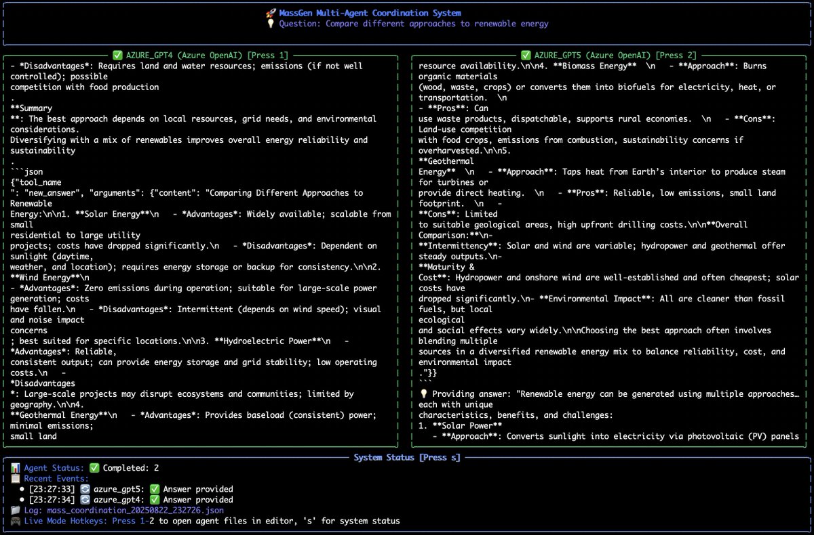This screenshot has width=814, height=535.
Task: Click the **Geothermal line in GPT5 panel
Action: 446,161
